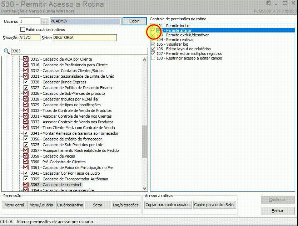Viewport: 298px width, 226px height.
Task: Click Copiar para outro usuário button
Action: [168, 205]
